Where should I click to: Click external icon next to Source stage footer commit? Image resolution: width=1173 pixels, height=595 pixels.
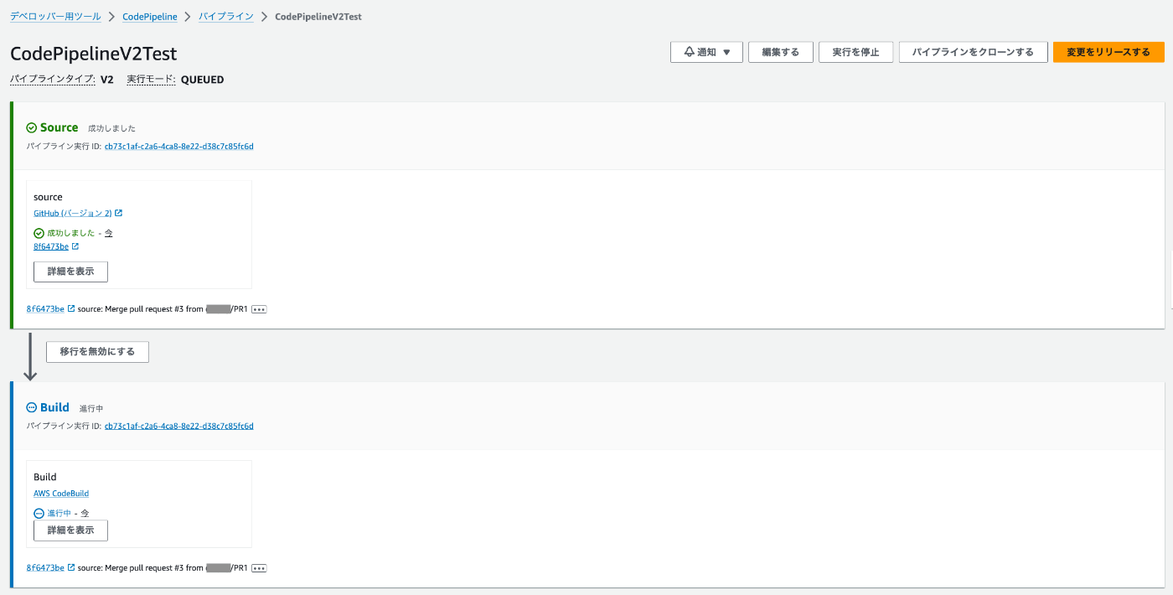coord(71,308)
